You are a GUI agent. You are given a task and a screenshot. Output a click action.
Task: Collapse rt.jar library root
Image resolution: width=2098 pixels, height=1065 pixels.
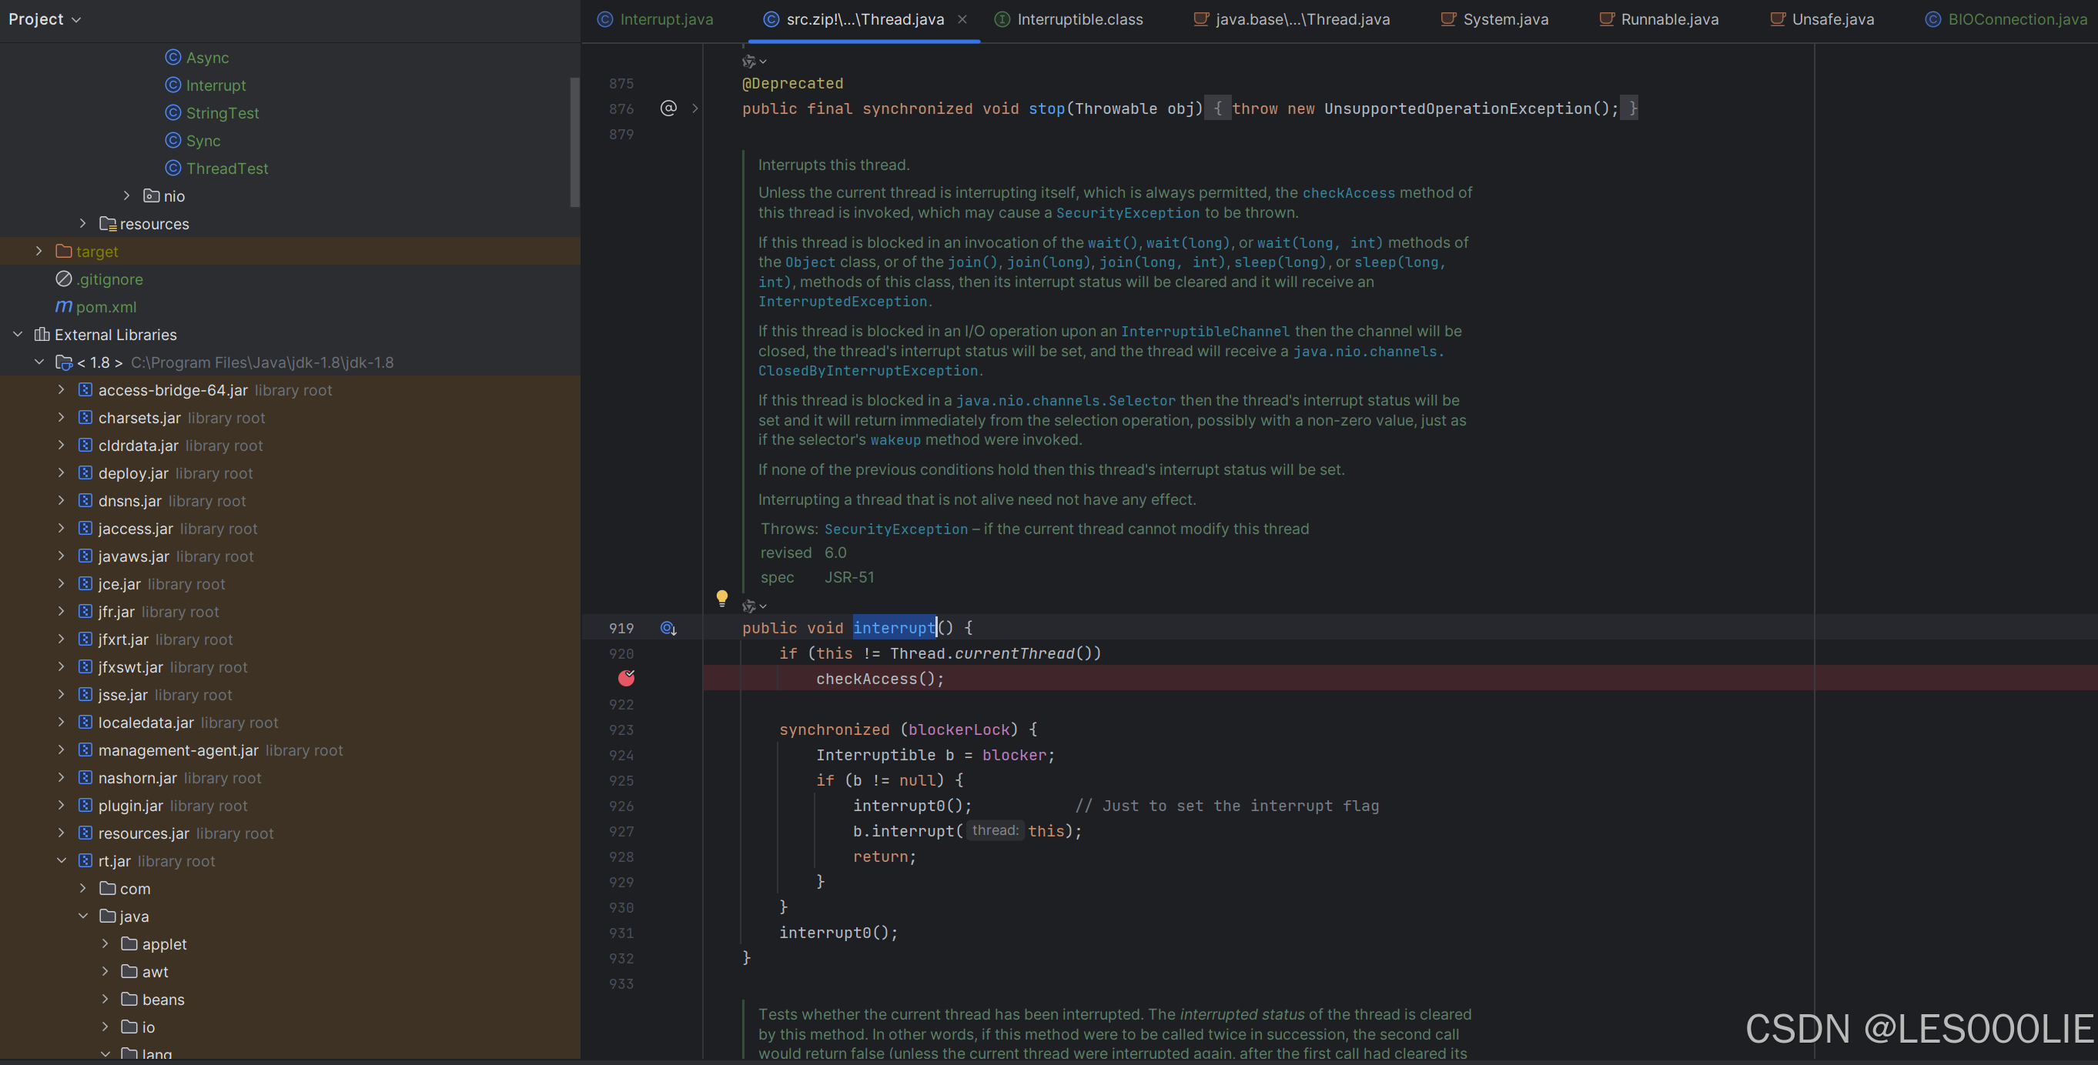click(61, 860)
